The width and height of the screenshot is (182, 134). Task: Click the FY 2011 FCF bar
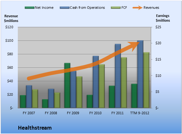(124, 83)
